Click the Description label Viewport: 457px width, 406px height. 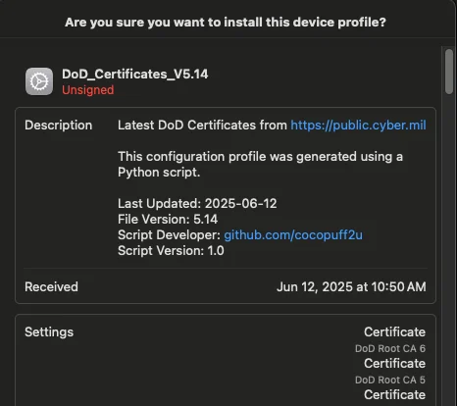coord(59,126)
